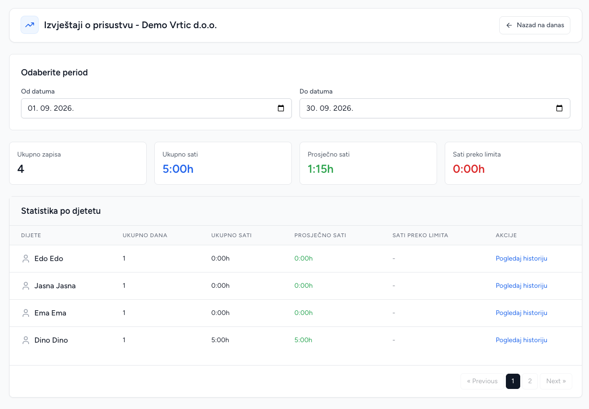Screen dimensions: 589x409
Task: Click the Statistika po djetetu heading
Action: tap(61, 211)
